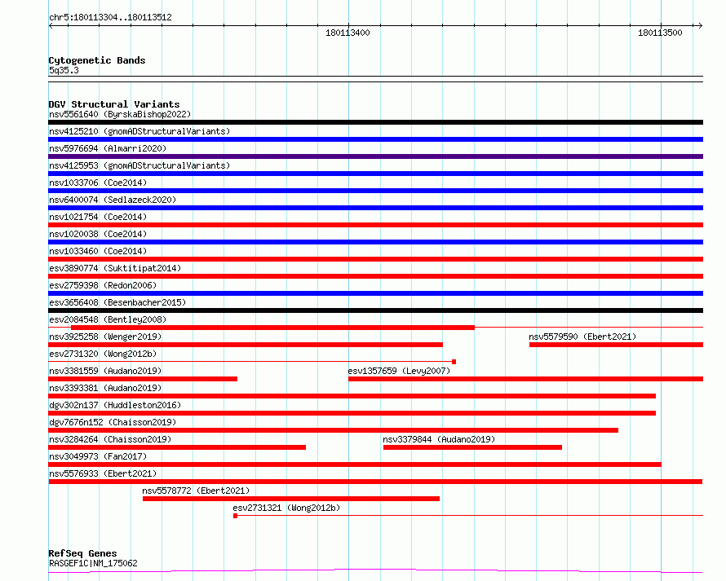726x581 pixels.
Task: Click the purple bar under nsv5976694
Action: pyautogui.click(x=375, y=156)
